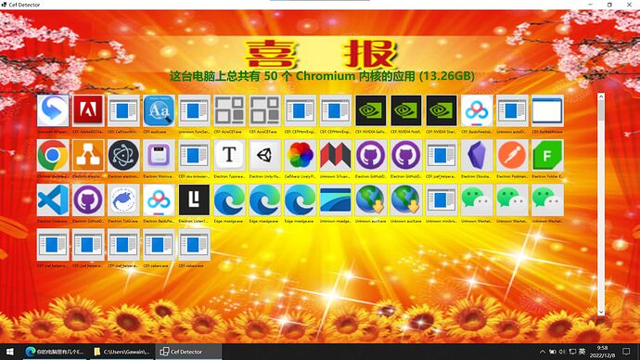
Task: Click the scrollbar up arrow
Action: (x=601, y=96)
